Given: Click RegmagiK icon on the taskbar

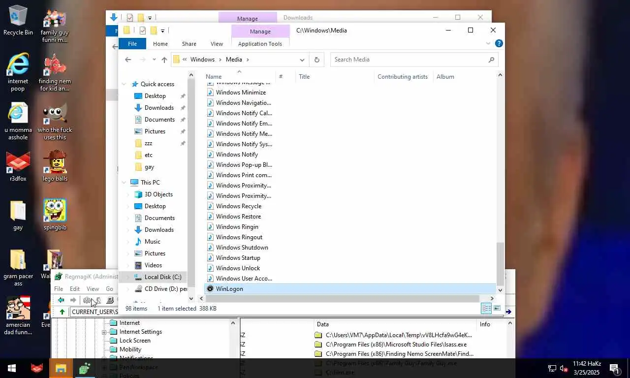Looking at the screenshot, I should pyautogui.click(x=85, y=368).
